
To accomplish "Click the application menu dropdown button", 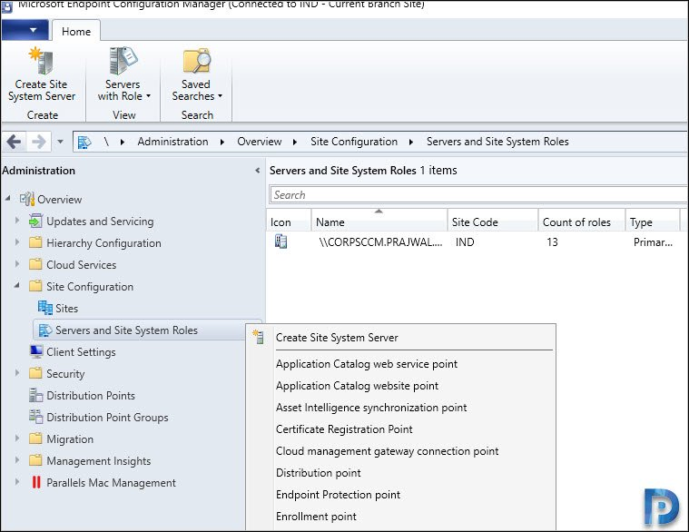I will pos(25,30).
